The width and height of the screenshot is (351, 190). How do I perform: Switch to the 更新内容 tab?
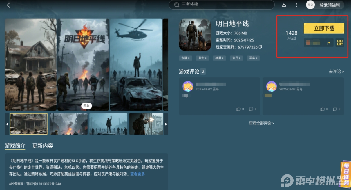tap(43, 146)
